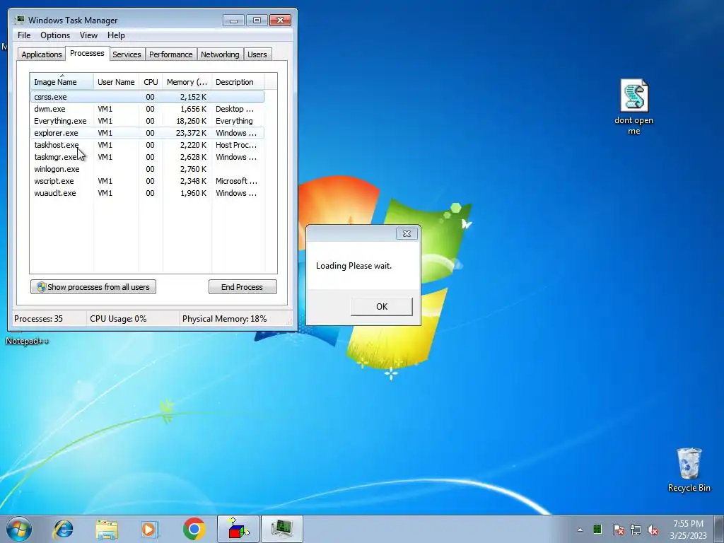The width and height of the screenshot is (724, 543).
Task: Minimize the Task Manager window
Action: 233,21
